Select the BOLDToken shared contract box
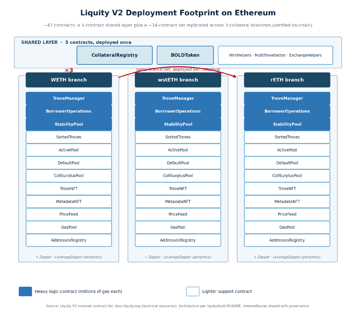This screenshot has width=356, height=311. tap(185, 55)
